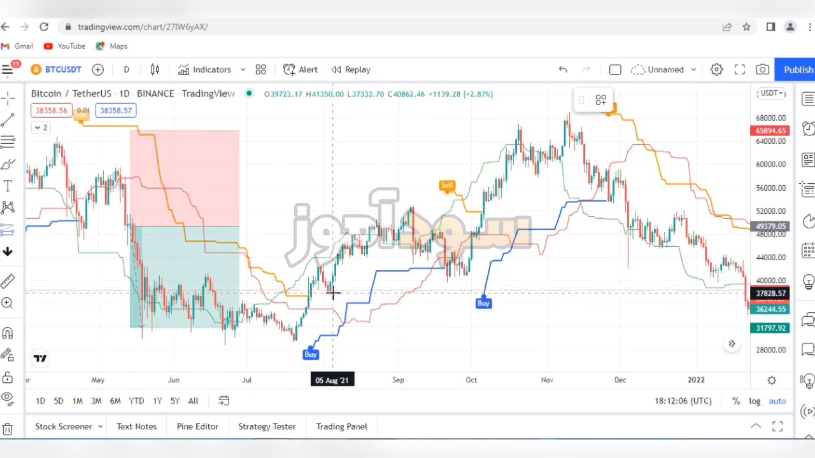
Task: Open the Text Notes tab
Action: tap(136, 426)
